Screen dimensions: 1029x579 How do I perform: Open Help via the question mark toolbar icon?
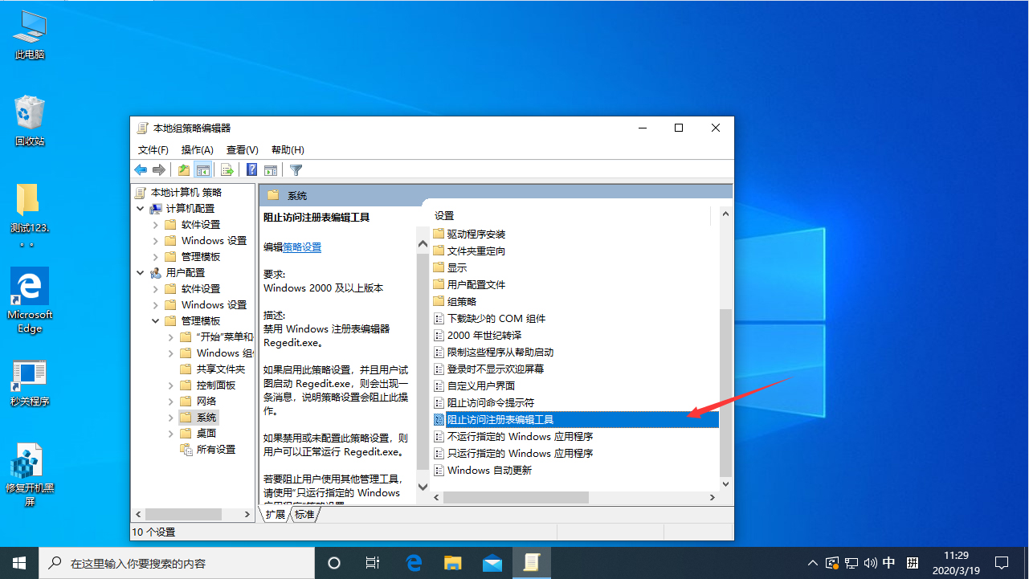coord(251,169)
